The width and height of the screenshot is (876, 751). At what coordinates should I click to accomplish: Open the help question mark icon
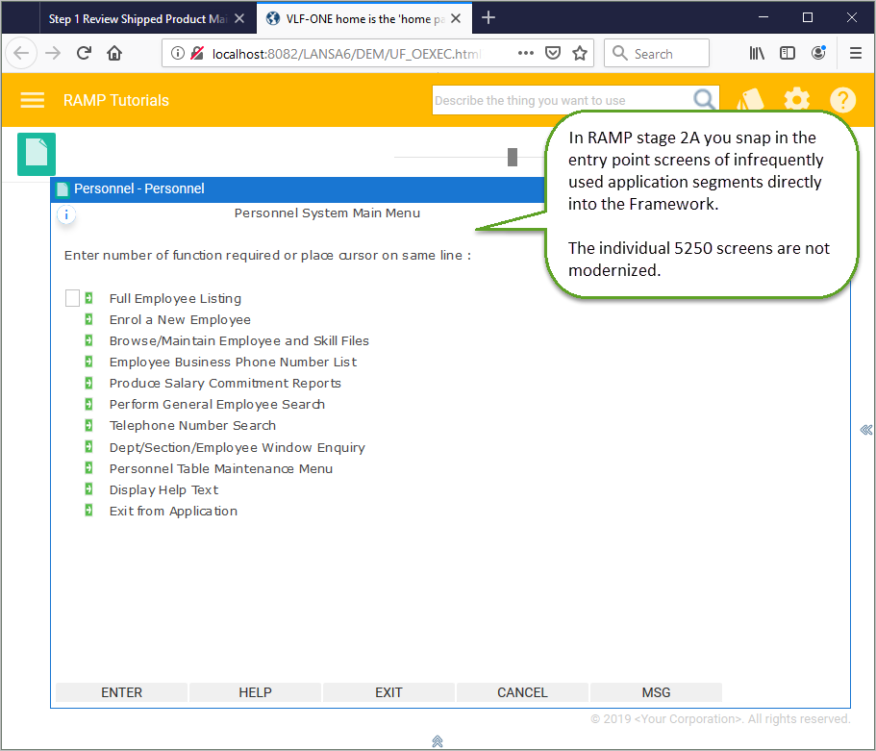[x=842, y=100]
